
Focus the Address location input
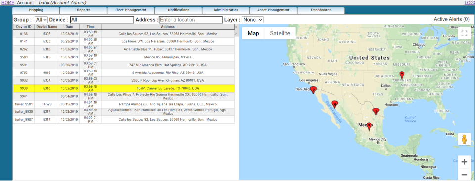(190, 20)
